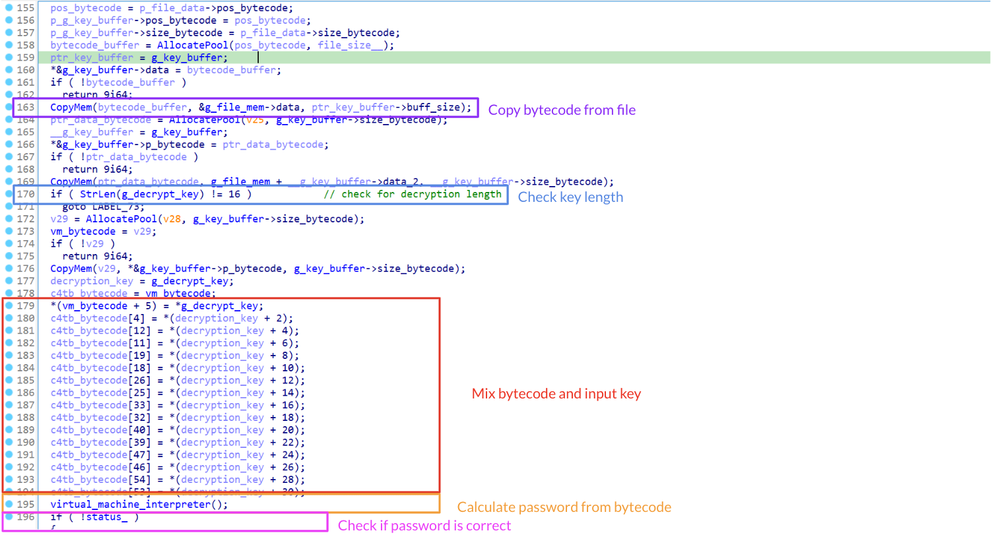Click c4tb_bytecode[12] on line 181
The height and width of the screenshot is (537, 1002).
tap(100, 331)
